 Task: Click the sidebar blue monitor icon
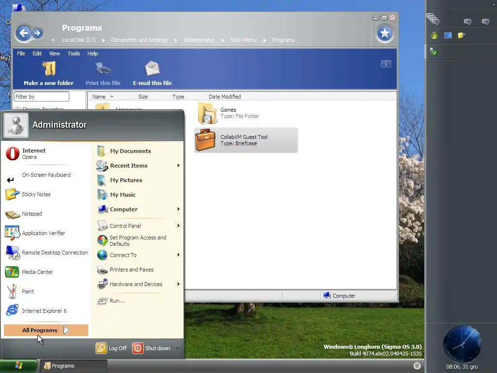click(x=448, y=35)
